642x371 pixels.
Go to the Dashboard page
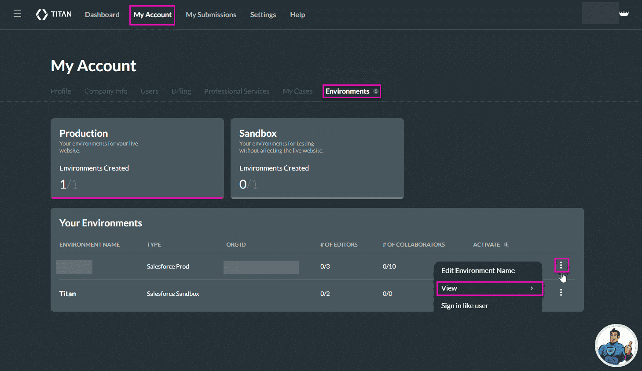[x=102, y=15]
